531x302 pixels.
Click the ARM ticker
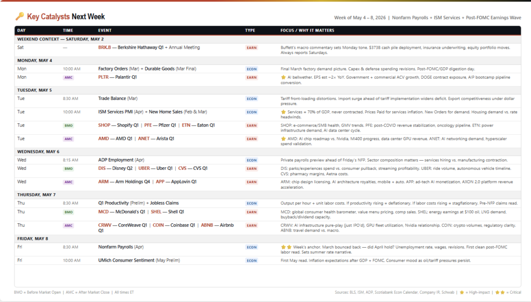tap(103, 182)
